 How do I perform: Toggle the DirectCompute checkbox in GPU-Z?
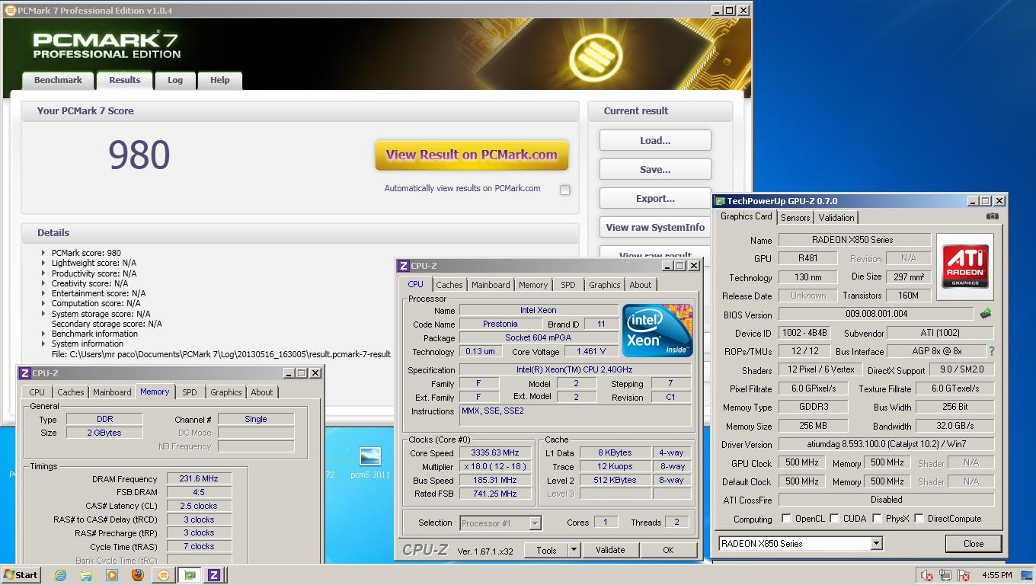coord(919,519)
